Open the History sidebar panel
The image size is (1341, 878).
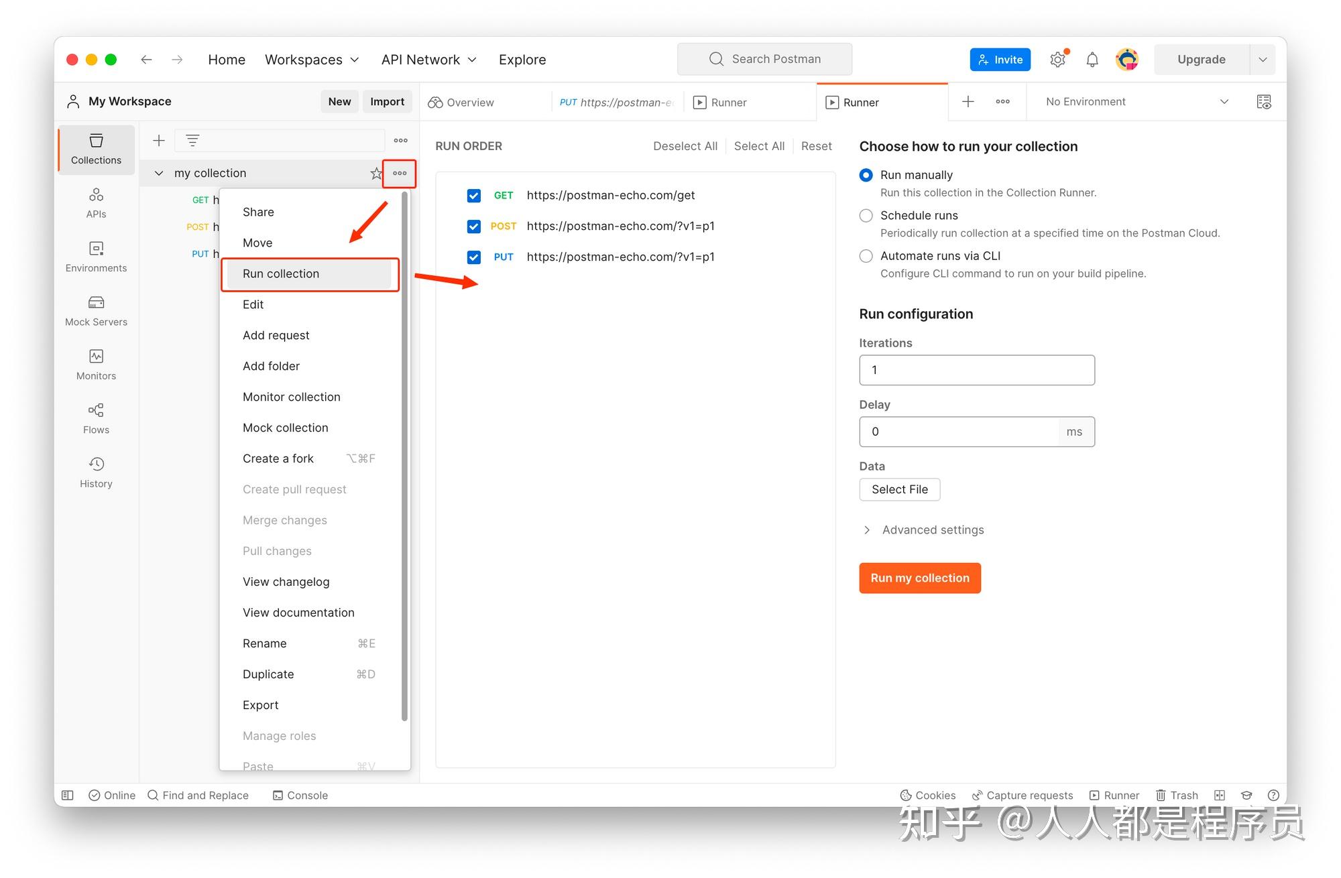(x=96, y=473)
